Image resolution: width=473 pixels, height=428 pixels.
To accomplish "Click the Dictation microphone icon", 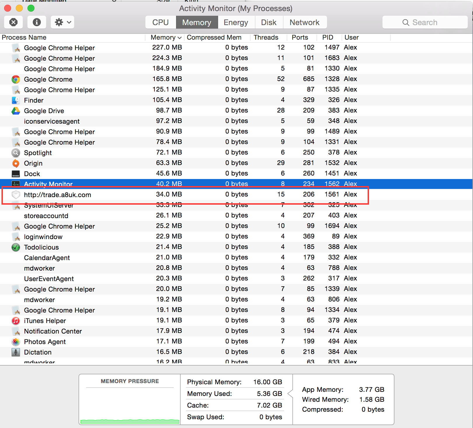I will click(x=16, y=352).
